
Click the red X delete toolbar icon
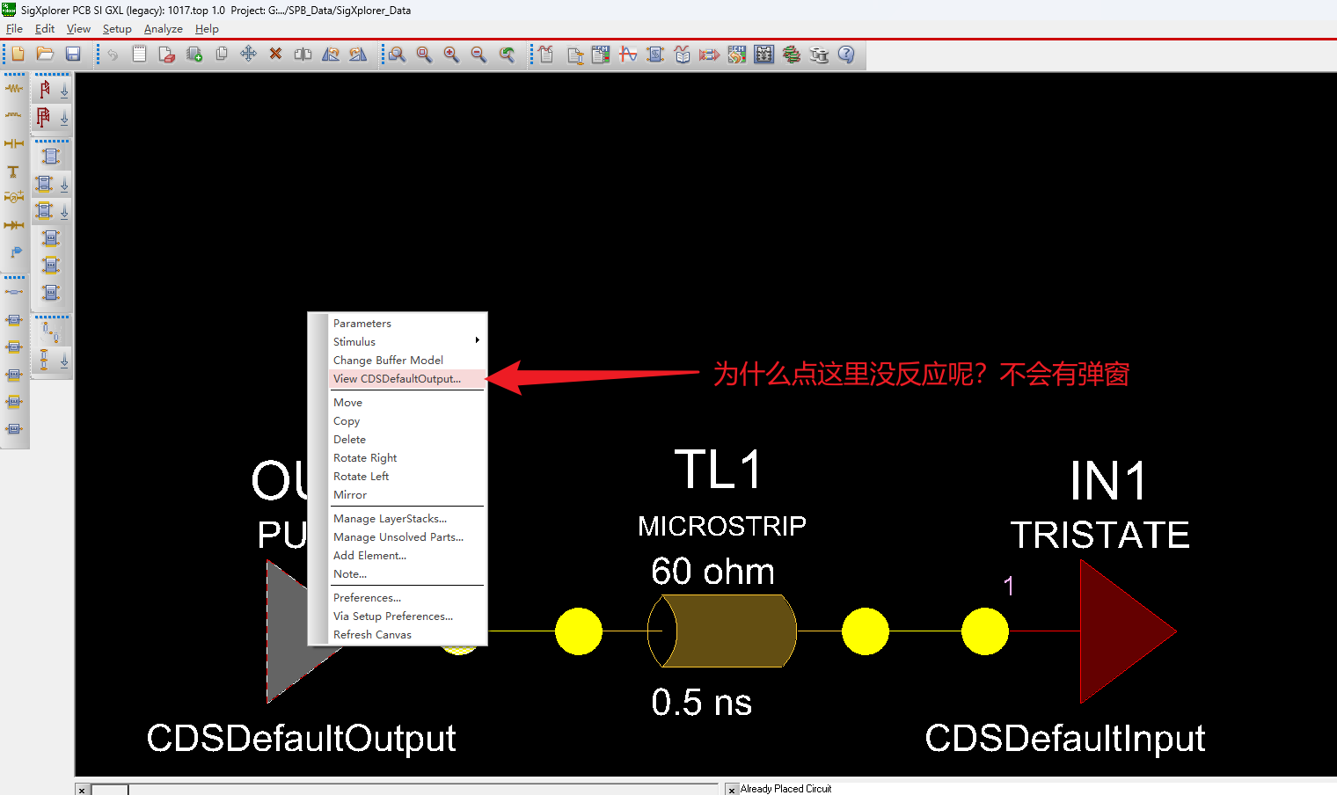(x=275, y=55)
